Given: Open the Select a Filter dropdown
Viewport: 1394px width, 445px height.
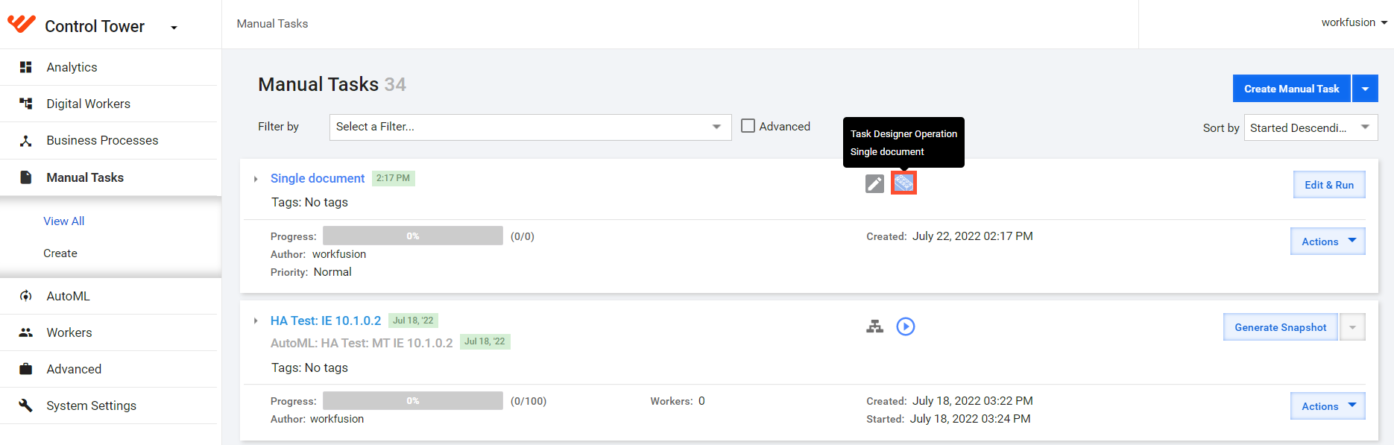Looking at the screenshot, I should point(530,127).
